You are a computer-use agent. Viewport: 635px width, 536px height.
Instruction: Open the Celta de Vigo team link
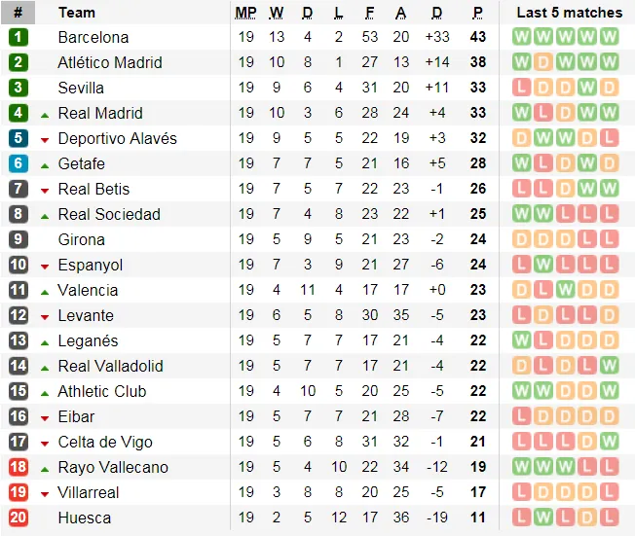click(x=105, y=442)
